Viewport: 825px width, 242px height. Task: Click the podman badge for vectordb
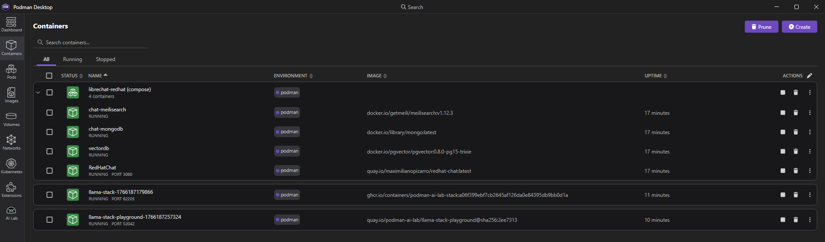click(x=287, y=151)
